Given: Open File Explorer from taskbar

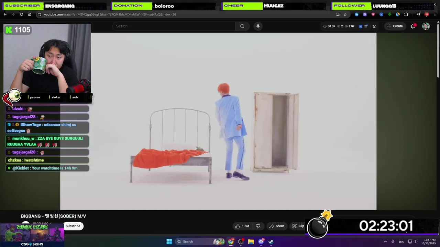Looking at the screenshot, I should pyautogui.click(x=251, y=242).
